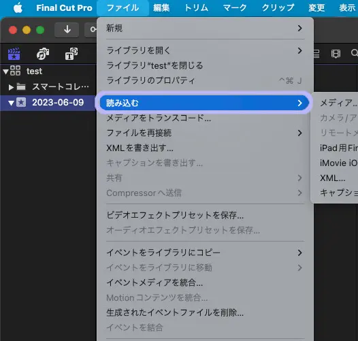Open the 変更 menu

[x=316, y=7]
